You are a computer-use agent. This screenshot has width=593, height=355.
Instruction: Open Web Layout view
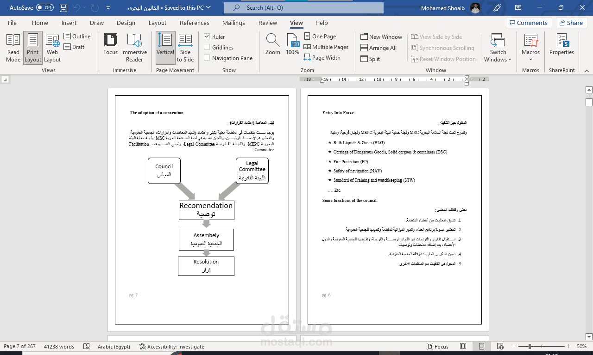coord(52,48)
